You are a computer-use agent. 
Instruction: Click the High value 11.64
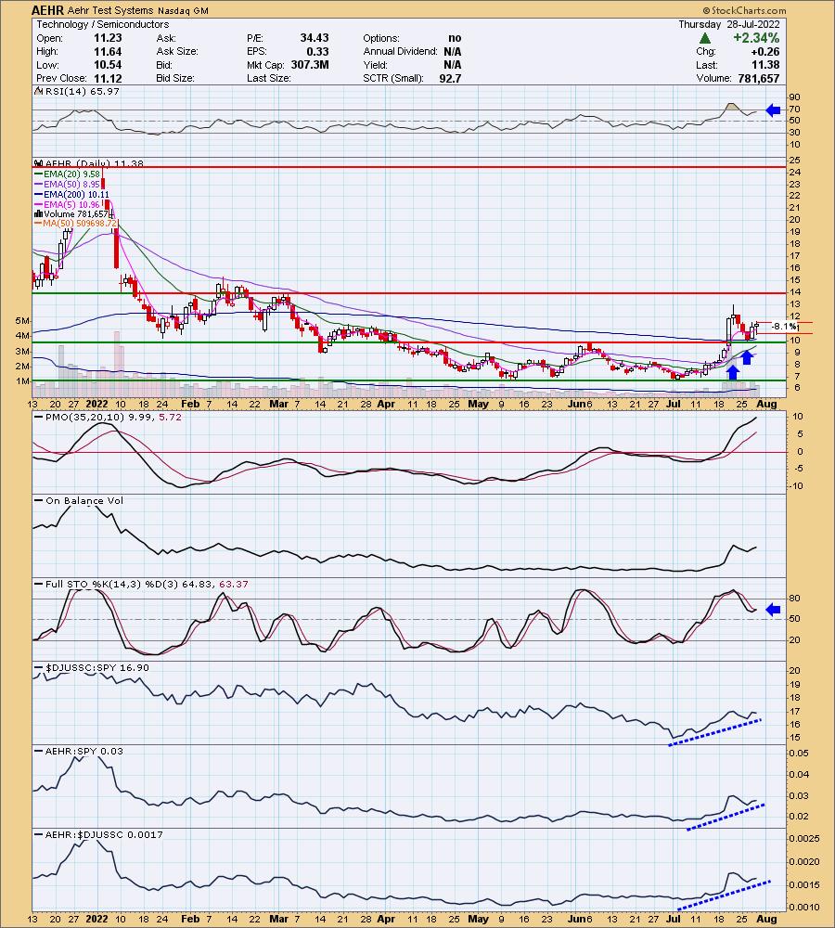(108, 51)
